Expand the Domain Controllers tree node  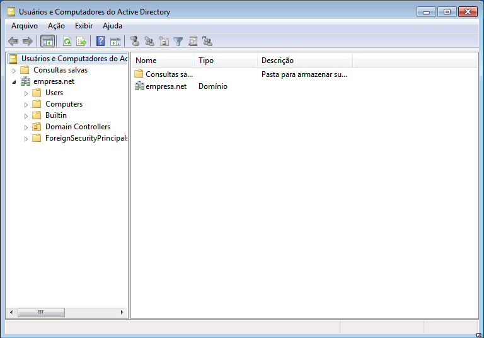(x=26, y=127)
